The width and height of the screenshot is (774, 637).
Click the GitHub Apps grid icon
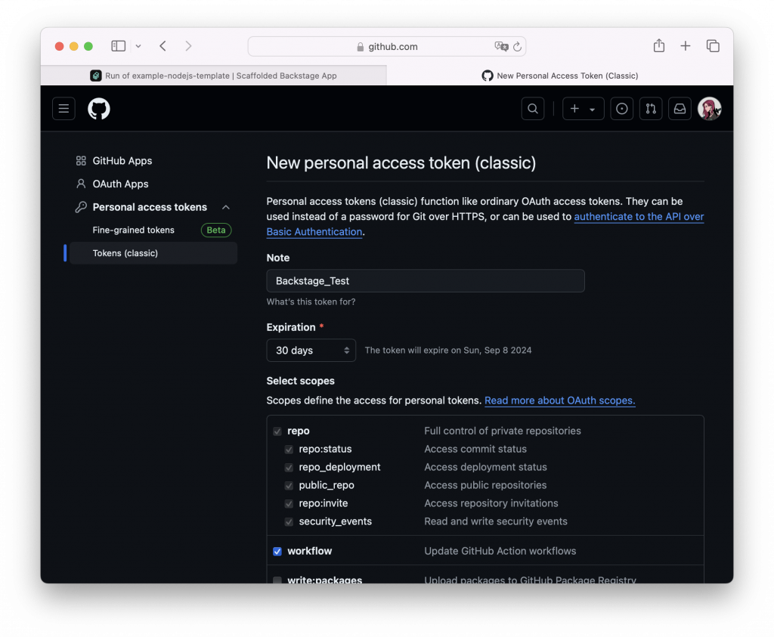81,161
